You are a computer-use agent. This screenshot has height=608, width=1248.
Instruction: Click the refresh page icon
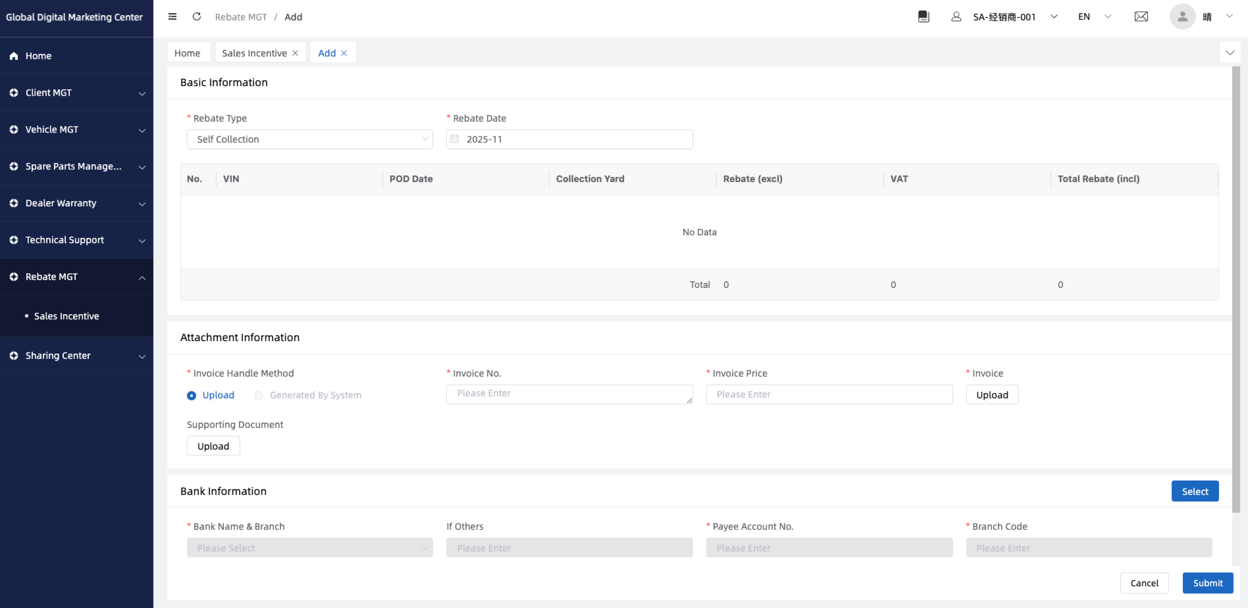tap(197, 17)
